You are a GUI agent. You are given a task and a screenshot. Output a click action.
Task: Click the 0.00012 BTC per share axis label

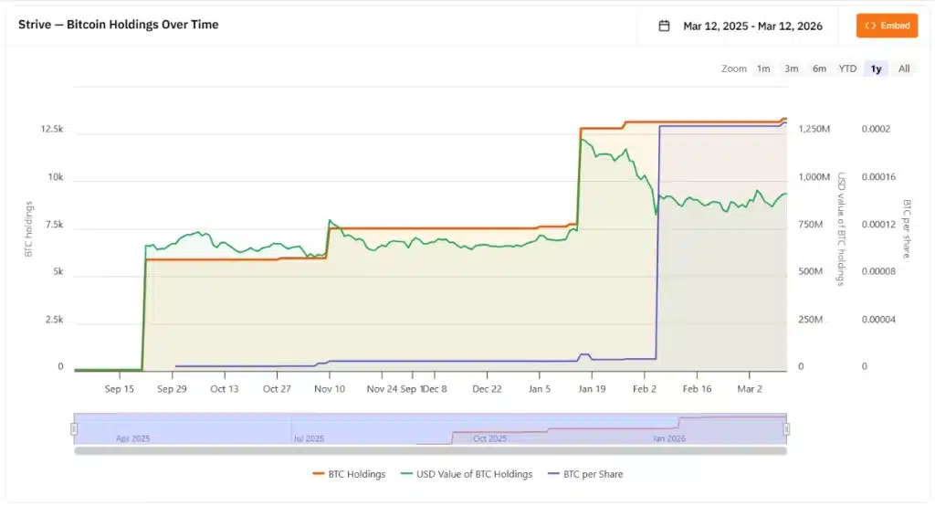click(x=878, y=225)
